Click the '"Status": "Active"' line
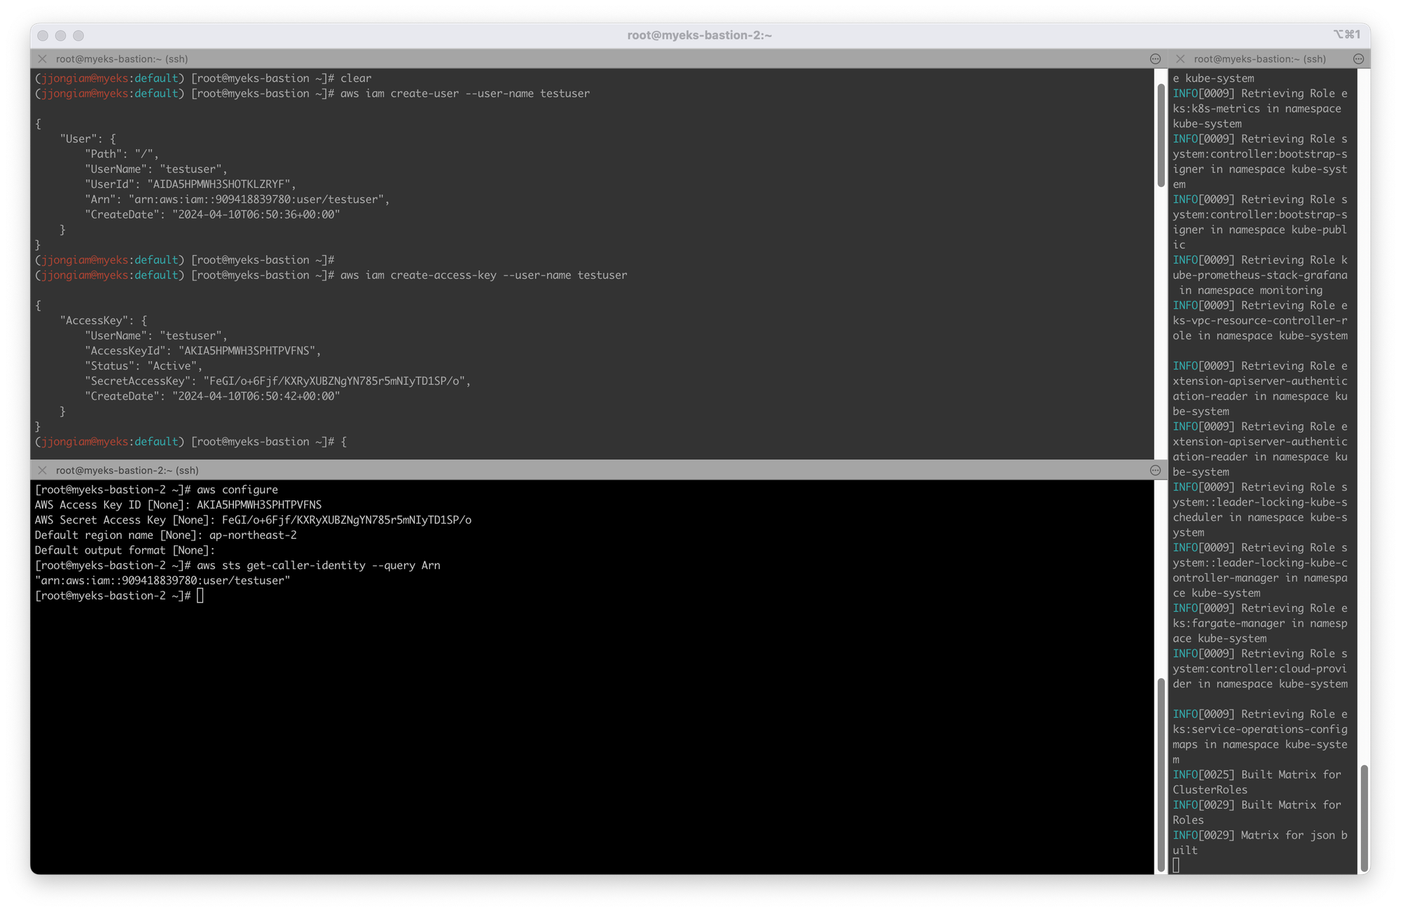The width and height of the screenshot is (1401, 912). coord(144,366)
